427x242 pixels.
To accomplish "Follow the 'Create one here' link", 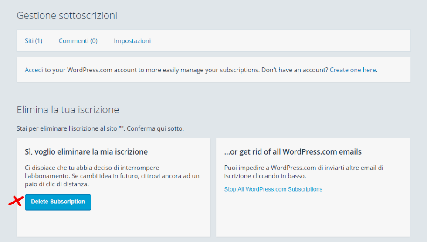I will [352, 70].
